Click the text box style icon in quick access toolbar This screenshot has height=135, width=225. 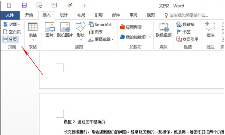[x=54, y=5]
